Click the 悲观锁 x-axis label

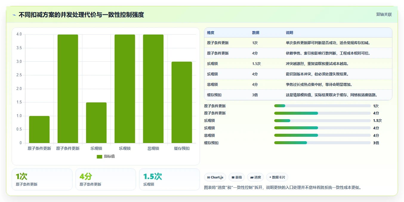point(153,148)
